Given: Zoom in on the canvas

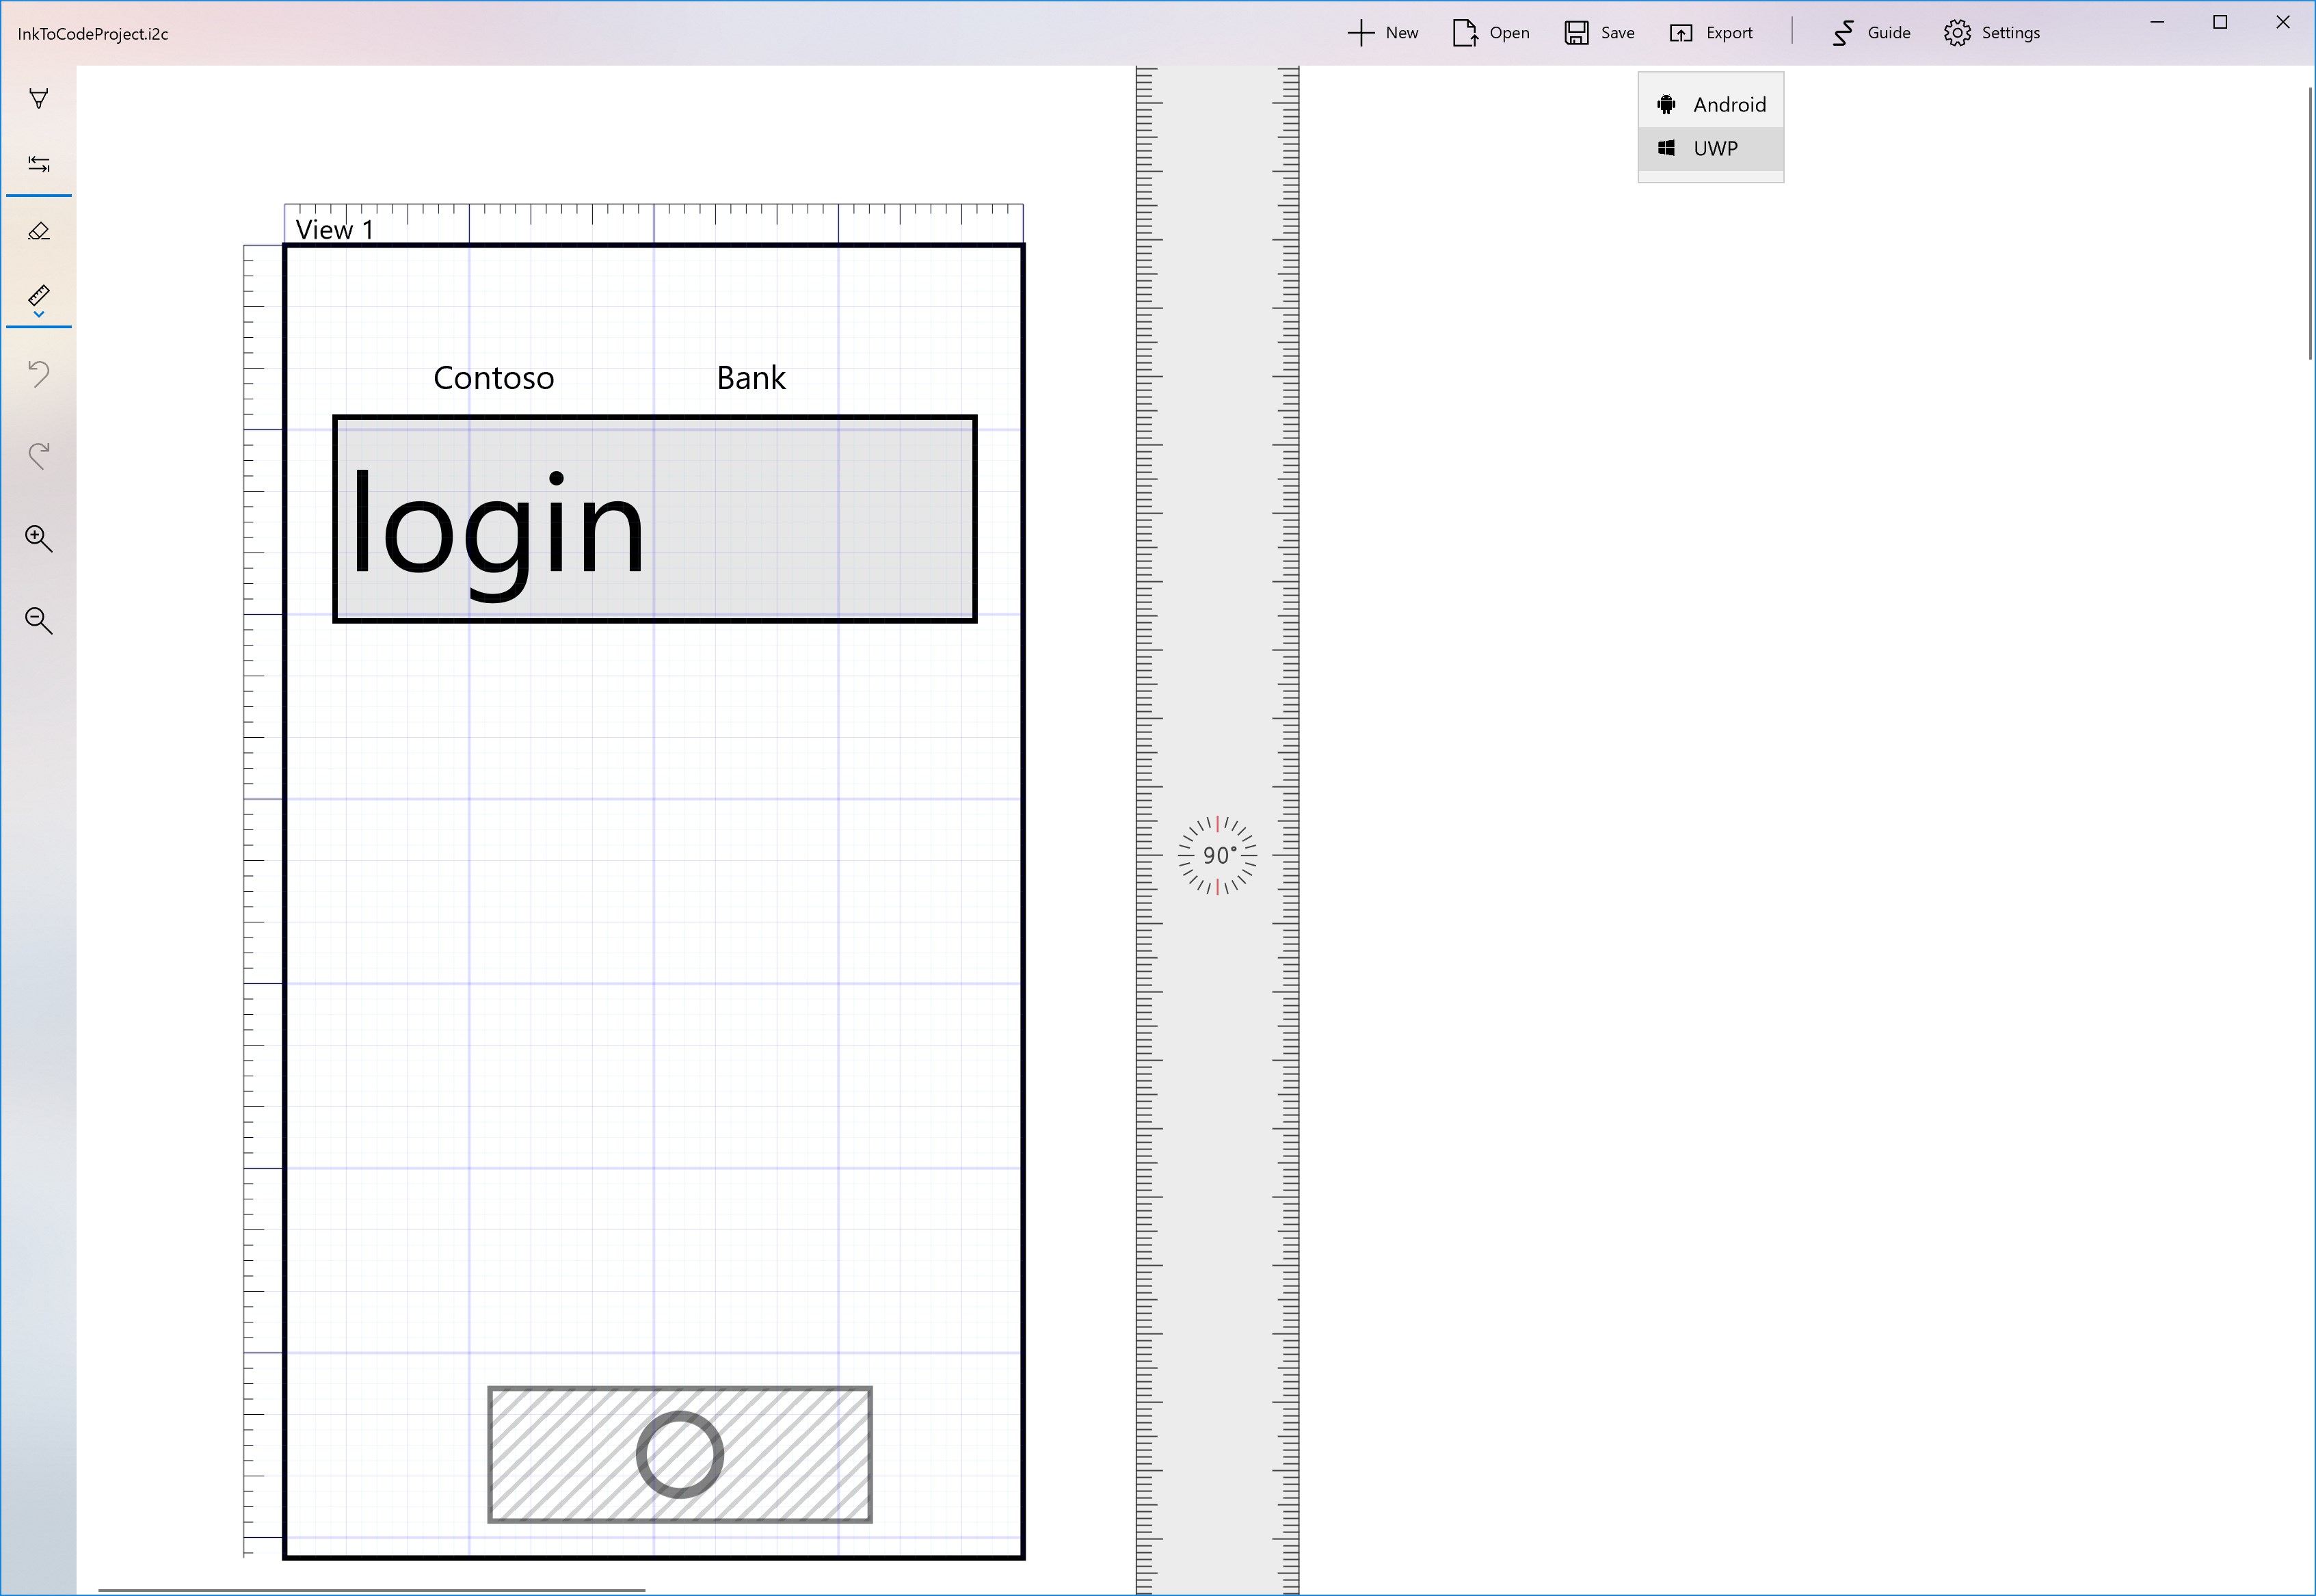Looking at the screenshot, I should (39, 538).
